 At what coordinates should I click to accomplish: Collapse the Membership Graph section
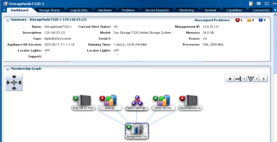click(8, 69)
